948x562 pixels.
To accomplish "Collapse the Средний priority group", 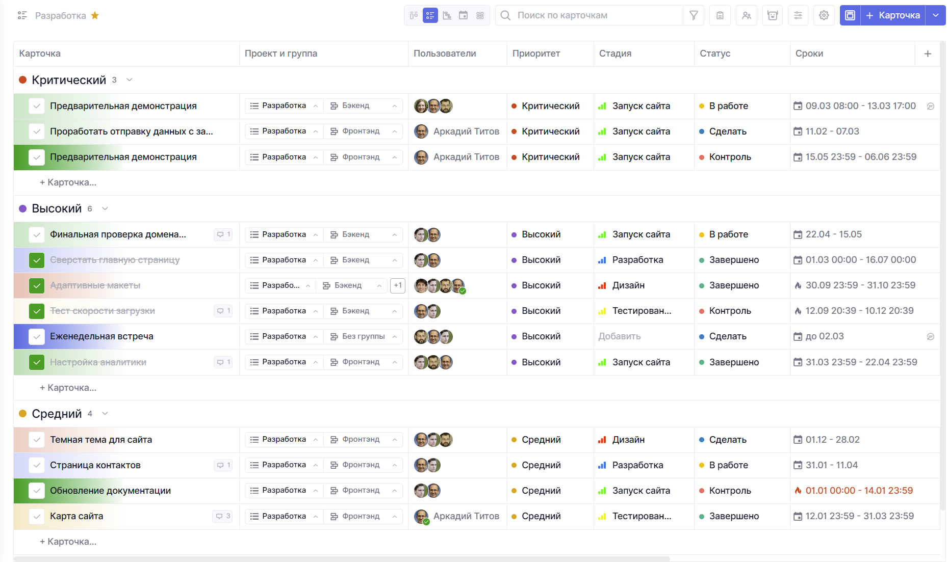I will [x=105, y=414].
